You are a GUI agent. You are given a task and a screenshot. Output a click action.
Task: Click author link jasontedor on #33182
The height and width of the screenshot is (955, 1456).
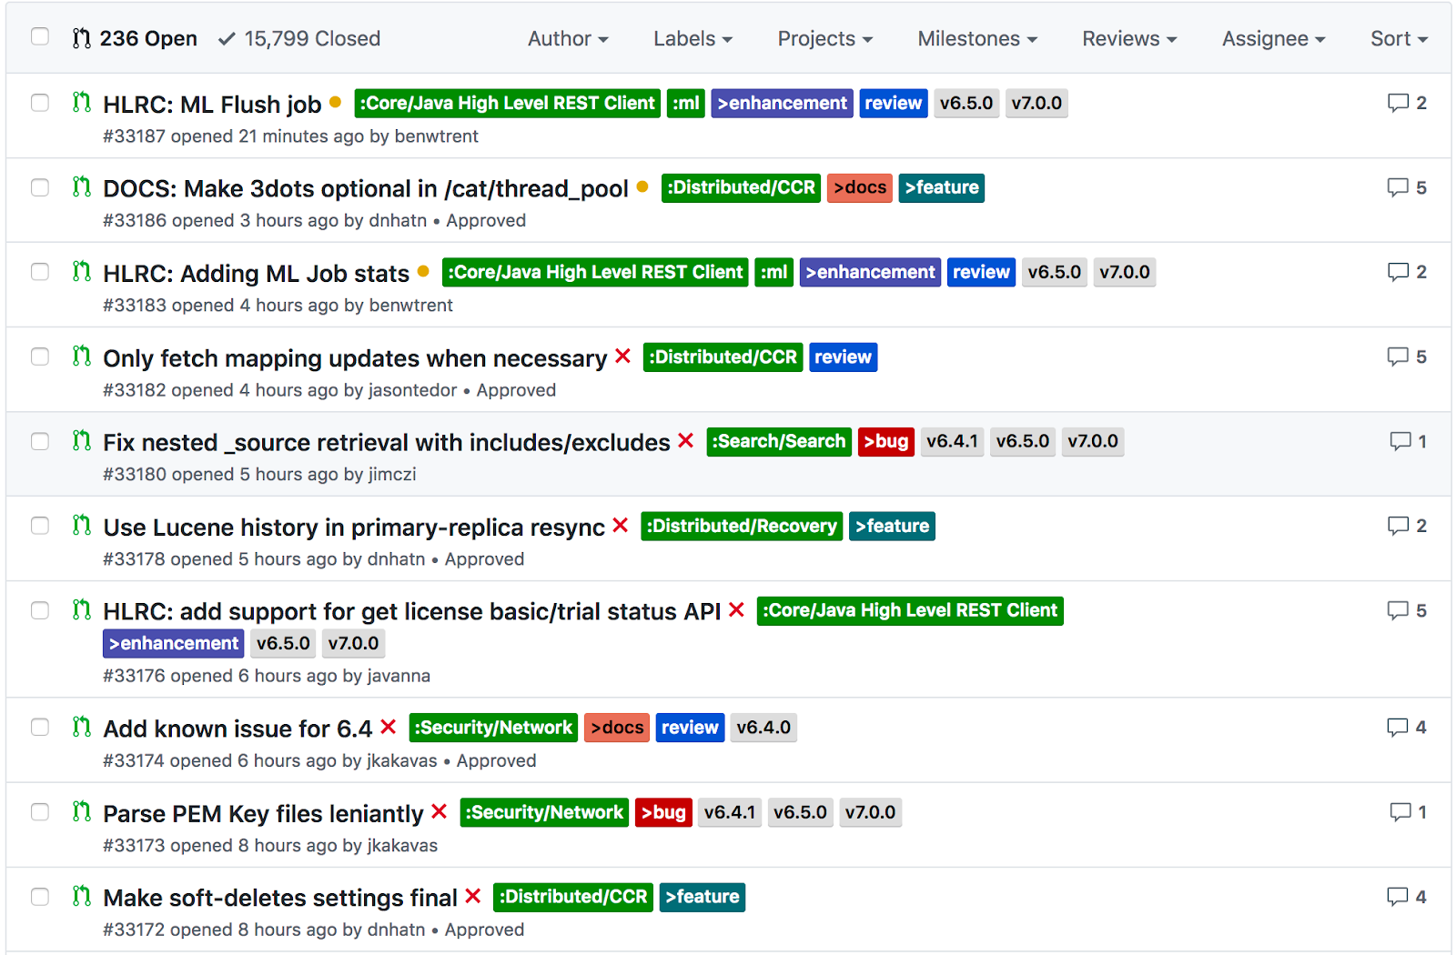pyautogui.click(x=412, y=390)
